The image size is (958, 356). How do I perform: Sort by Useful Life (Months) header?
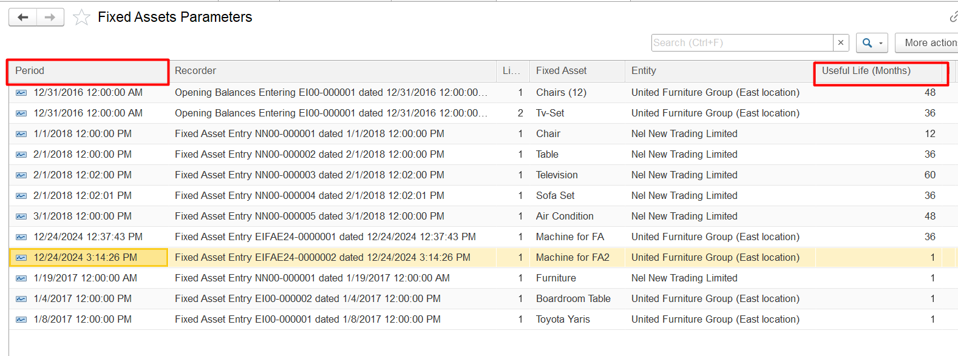[878, 71]
